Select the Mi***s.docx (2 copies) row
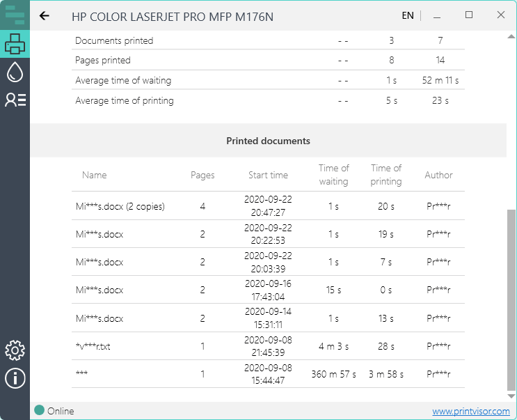517x420 pixels. [120, 206]
